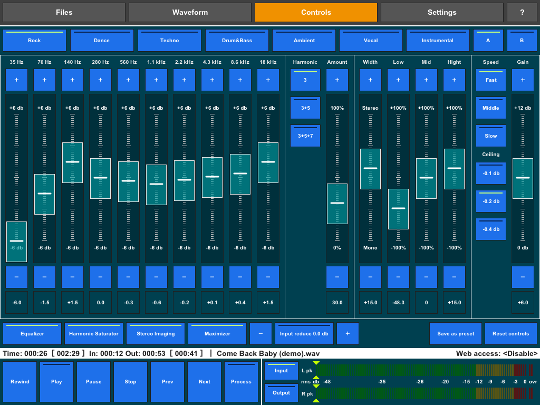Screen dimensions: 540x405
Task: Toggle the Stereo Imaging module
Action: (x=156, y=333)
